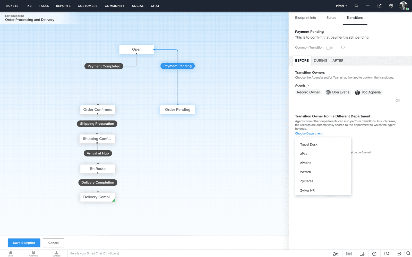Choose Zylker HR from department list

[323, 190]
